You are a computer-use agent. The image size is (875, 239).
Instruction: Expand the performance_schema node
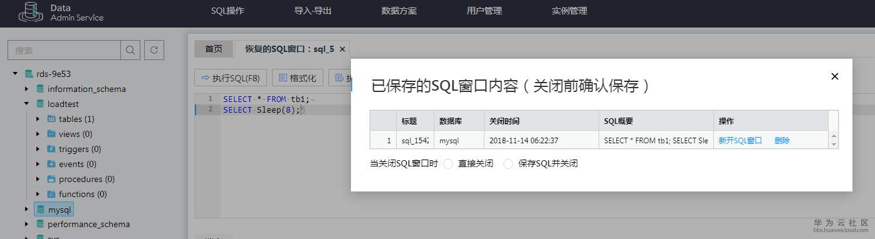click(x=27, y=224)
